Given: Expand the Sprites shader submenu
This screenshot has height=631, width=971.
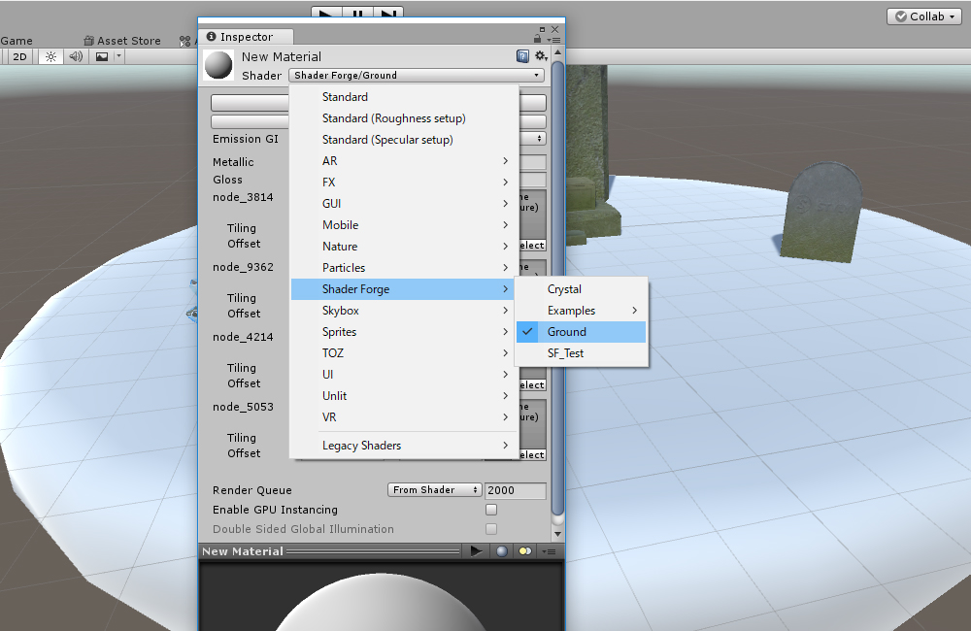Looking at the screenshot, I should click(404, 332).
